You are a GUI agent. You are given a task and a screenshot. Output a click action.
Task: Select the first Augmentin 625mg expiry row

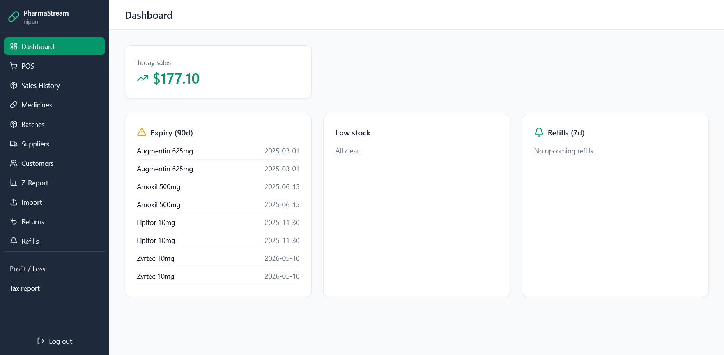(x=218, y=151)
